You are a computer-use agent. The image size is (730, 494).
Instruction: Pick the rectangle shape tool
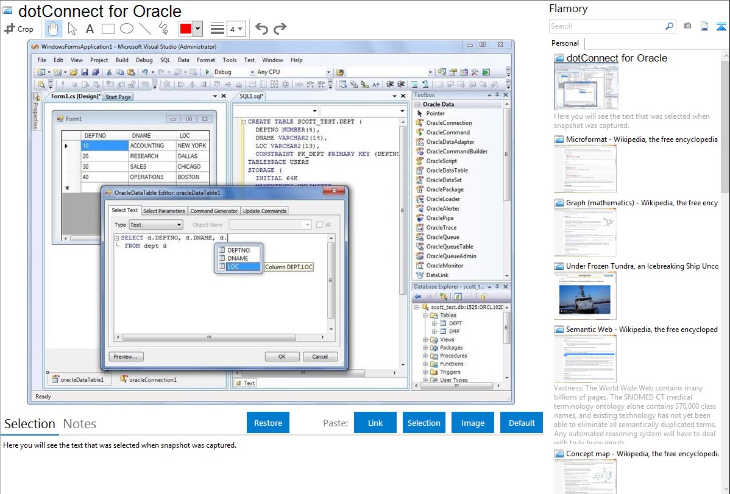[108, 29]
